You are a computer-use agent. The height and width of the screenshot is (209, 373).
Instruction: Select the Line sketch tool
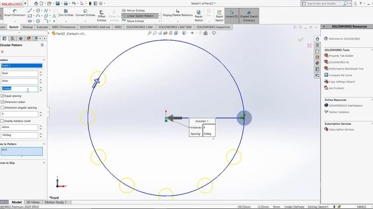30,10
